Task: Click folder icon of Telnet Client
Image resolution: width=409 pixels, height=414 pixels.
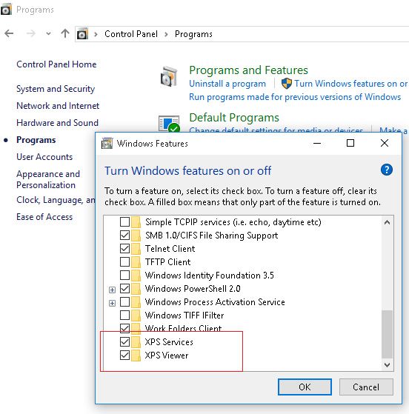Action: 136,249
